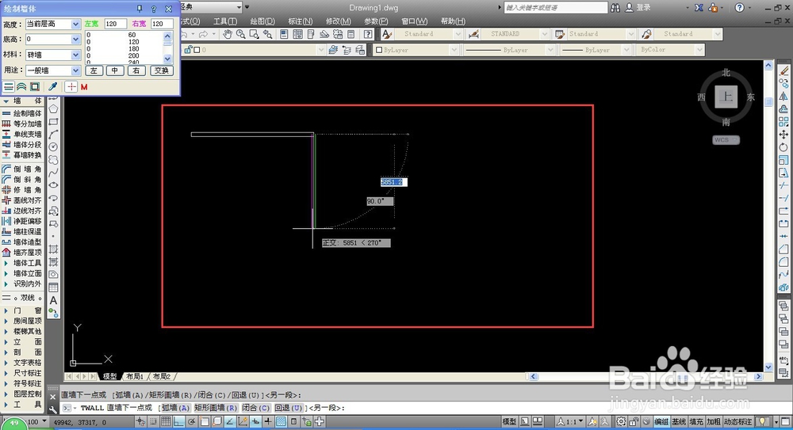The width and height of the screenshot is (793, 430).
Task: Switch to the 布局1 tab
Action: click(135, 376)
